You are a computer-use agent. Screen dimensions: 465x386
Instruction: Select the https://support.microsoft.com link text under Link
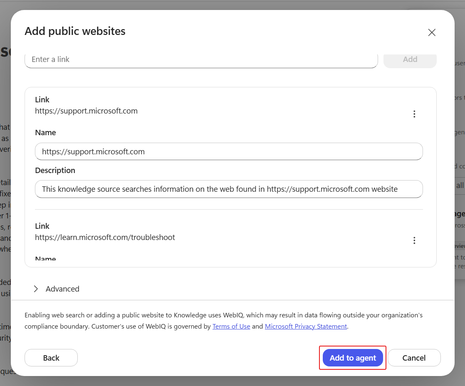(86, 111)
